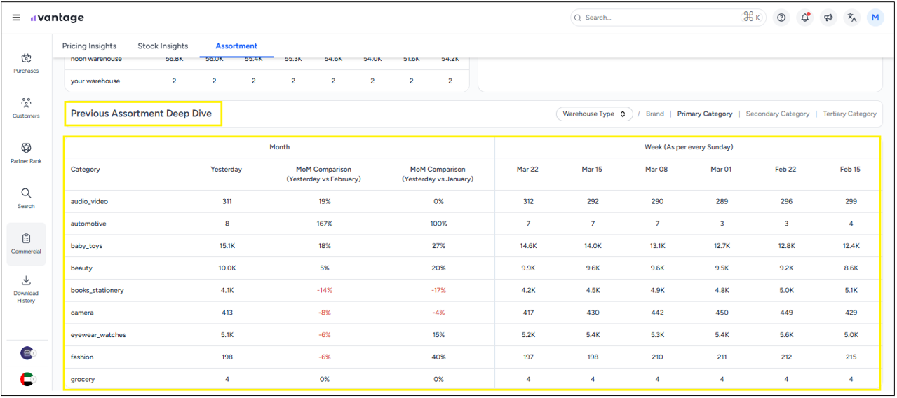Click the announcements megaphone icon
The height and width of the screenshot is (398, 897).
click(x=828, y=18)
